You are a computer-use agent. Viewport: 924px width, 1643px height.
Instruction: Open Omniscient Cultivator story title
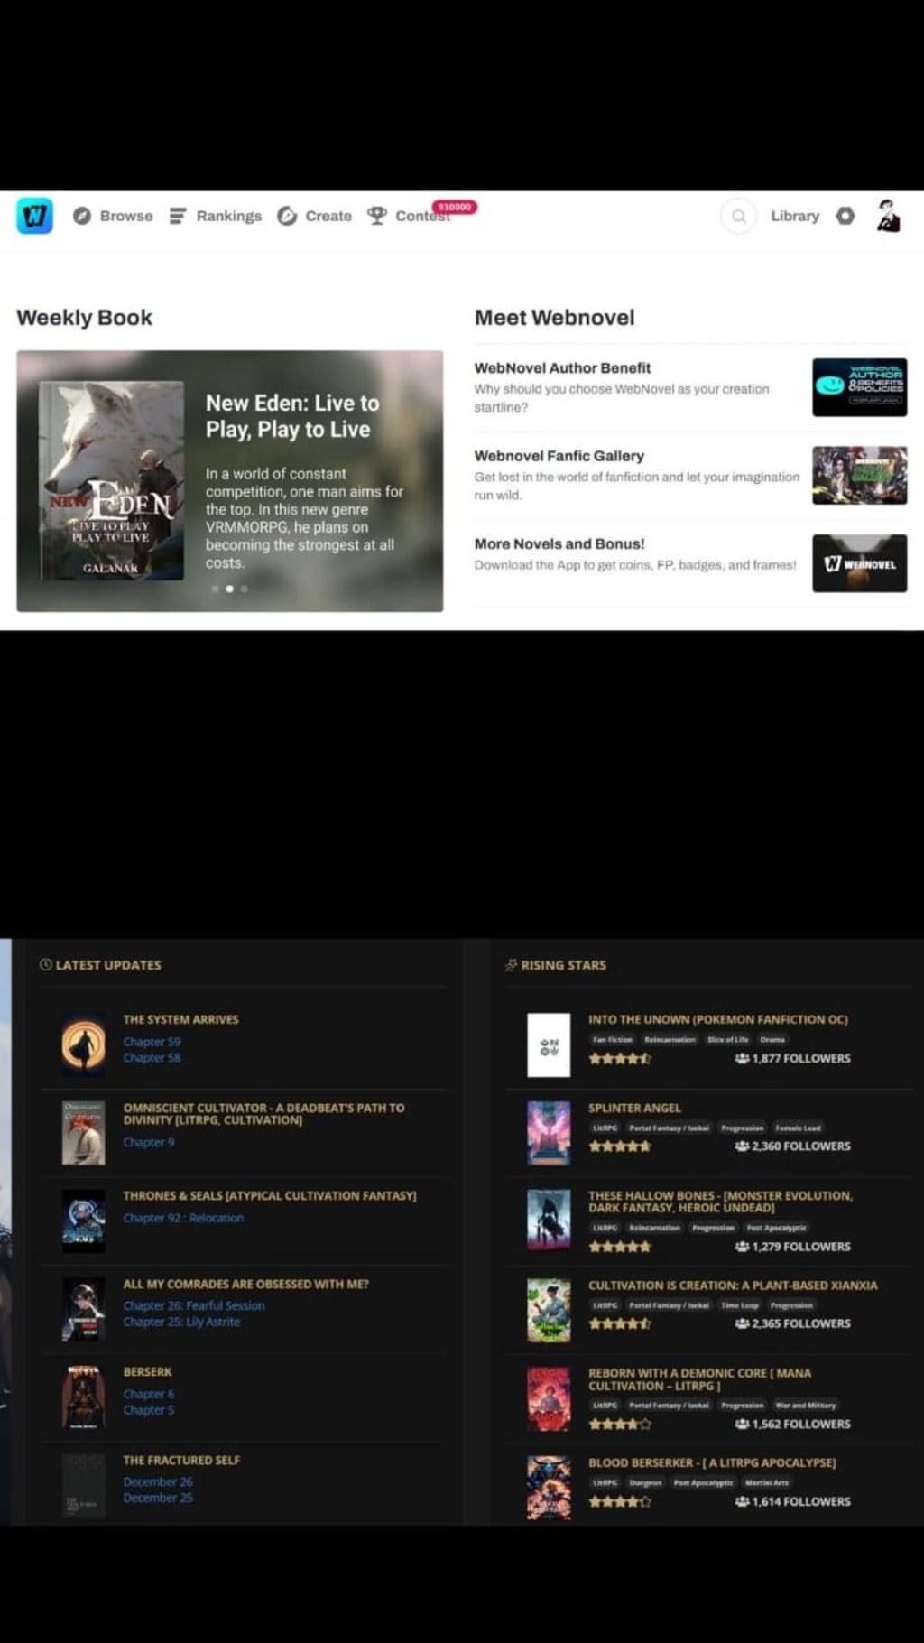[263, 1114]
